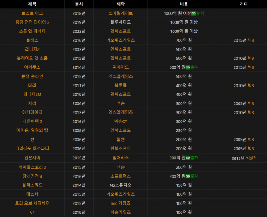Open the 스마일게이트 developer link

[121, 13]
